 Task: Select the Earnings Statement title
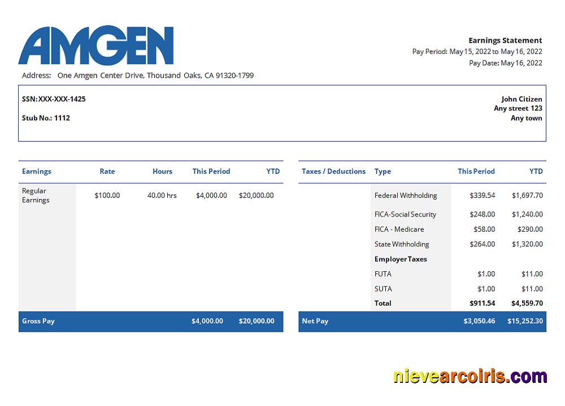click(505, 40)
